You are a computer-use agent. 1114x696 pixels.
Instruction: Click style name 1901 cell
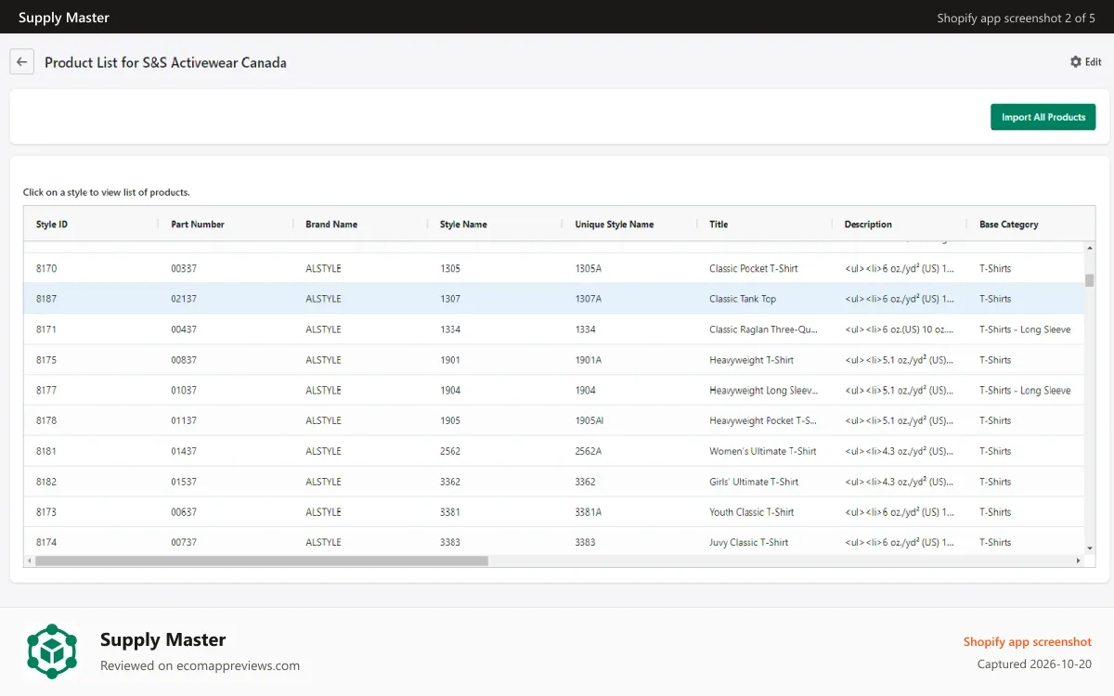point(450,360)
